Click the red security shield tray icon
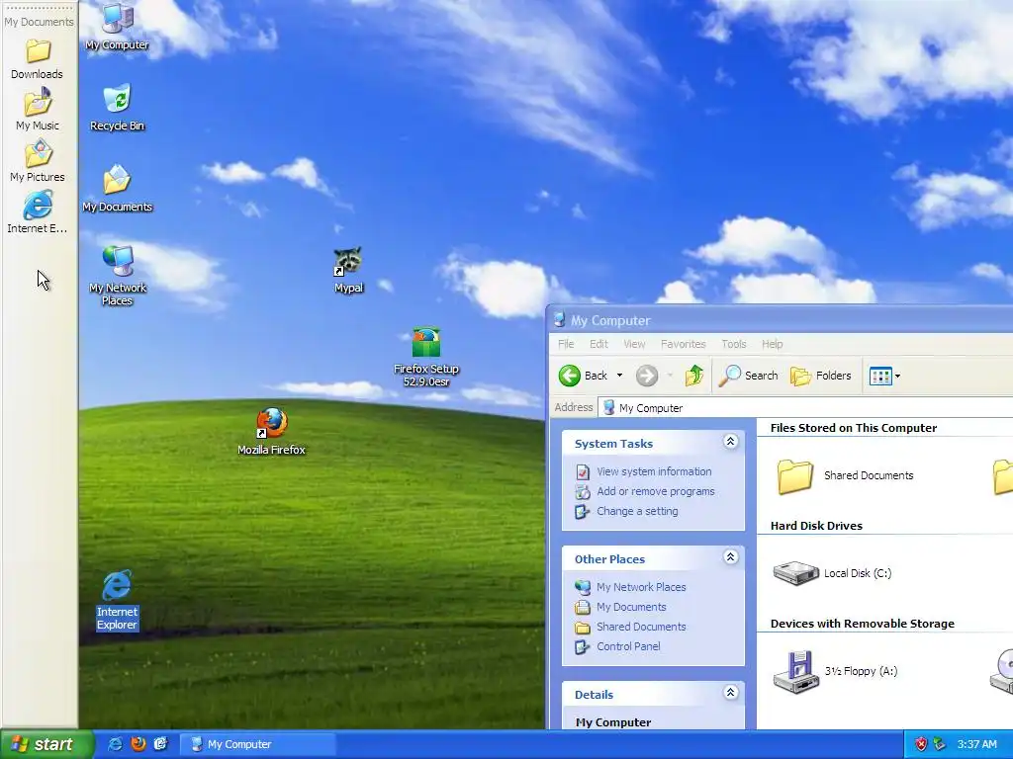Image resolution: width=1013 pixels, height=759 pixels. click(x=921, y=744)
